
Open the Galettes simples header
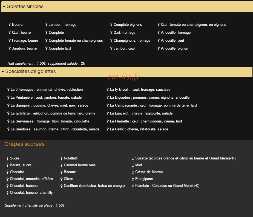127,7
